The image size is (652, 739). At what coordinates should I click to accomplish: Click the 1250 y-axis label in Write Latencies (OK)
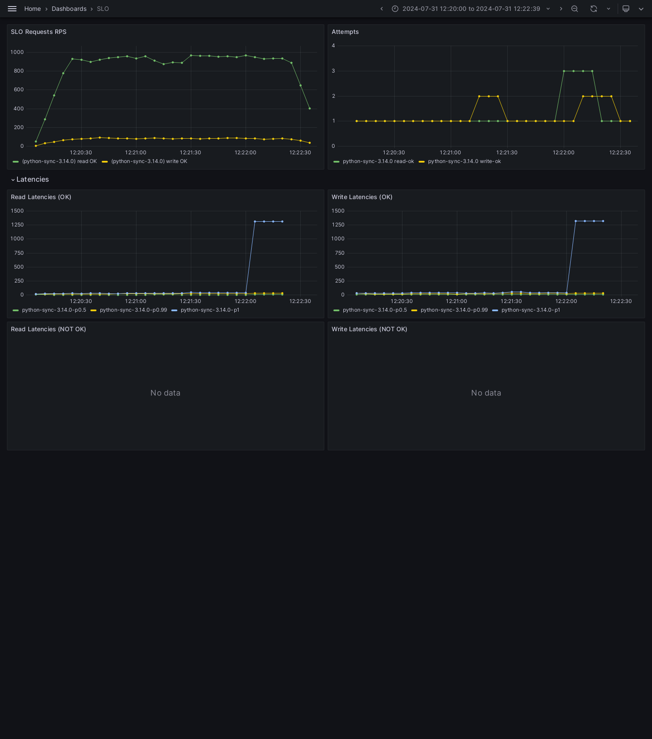338,225
